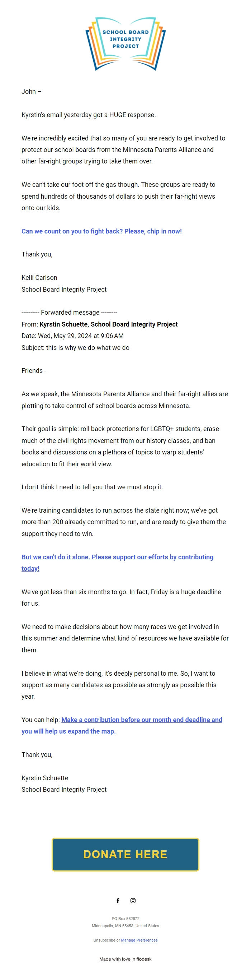Select the PO Box 582672 address text
The width and height of the screenshot is (251, 971).
pyautogui.click(x=125, y=918)
